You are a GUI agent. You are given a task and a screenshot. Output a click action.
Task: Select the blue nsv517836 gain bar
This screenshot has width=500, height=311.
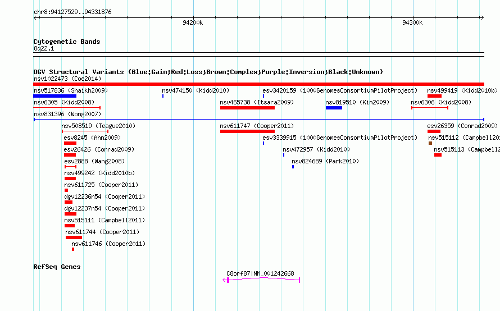point(55,96)
